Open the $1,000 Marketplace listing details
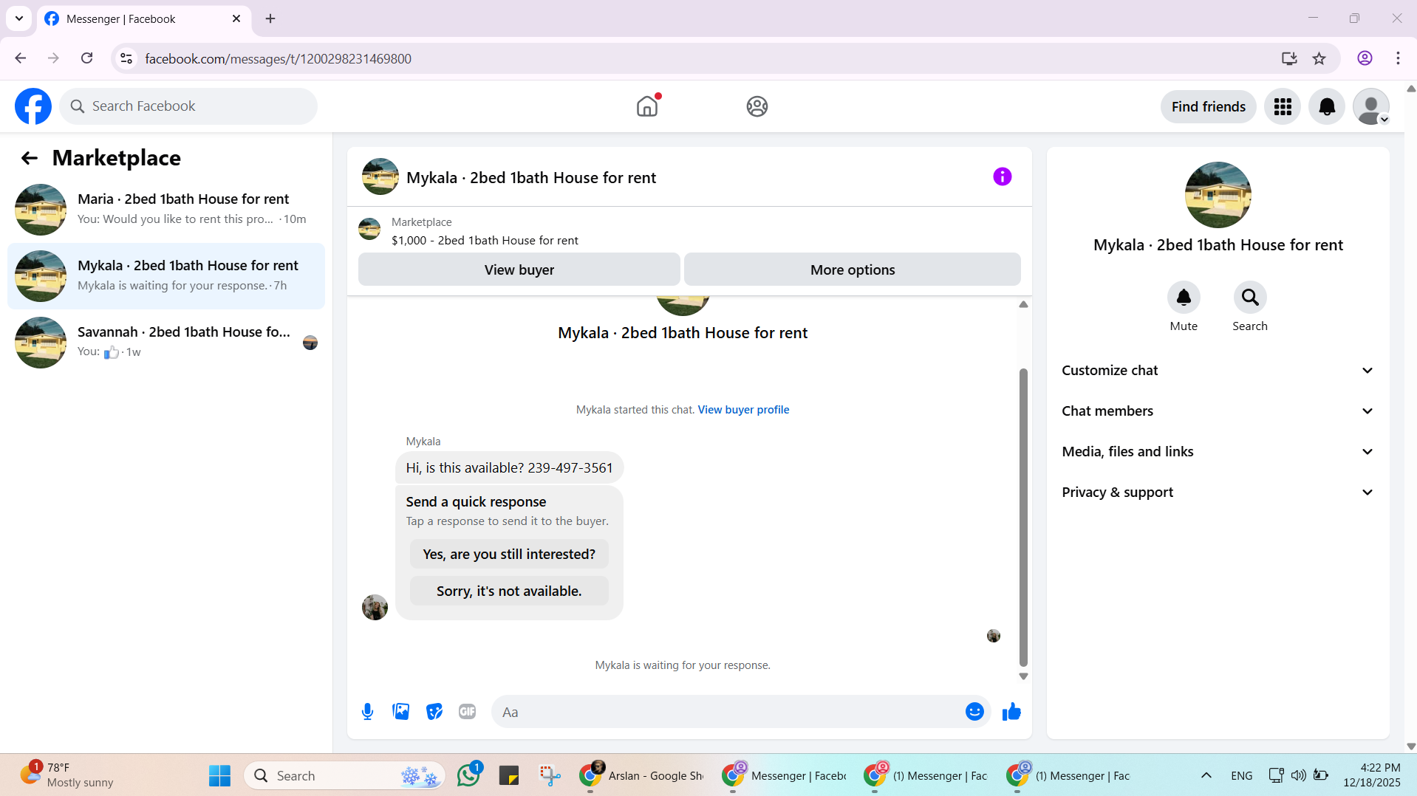Viewport: 1417px width, 796px height. (485, 241)
